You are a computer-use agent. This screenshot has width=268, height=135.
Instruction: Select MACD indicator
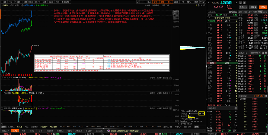[x=62, y=127]
